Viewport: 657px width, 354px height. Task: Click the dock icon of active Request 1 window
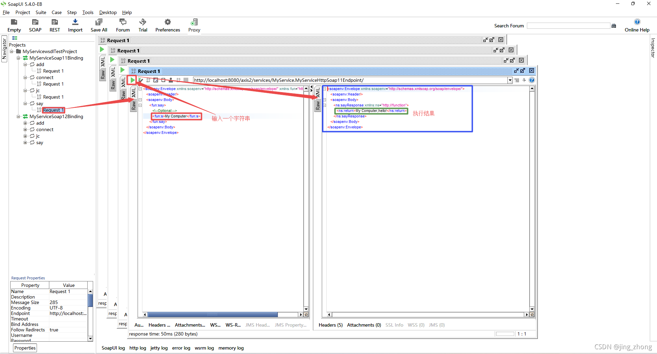pos(516,71)
